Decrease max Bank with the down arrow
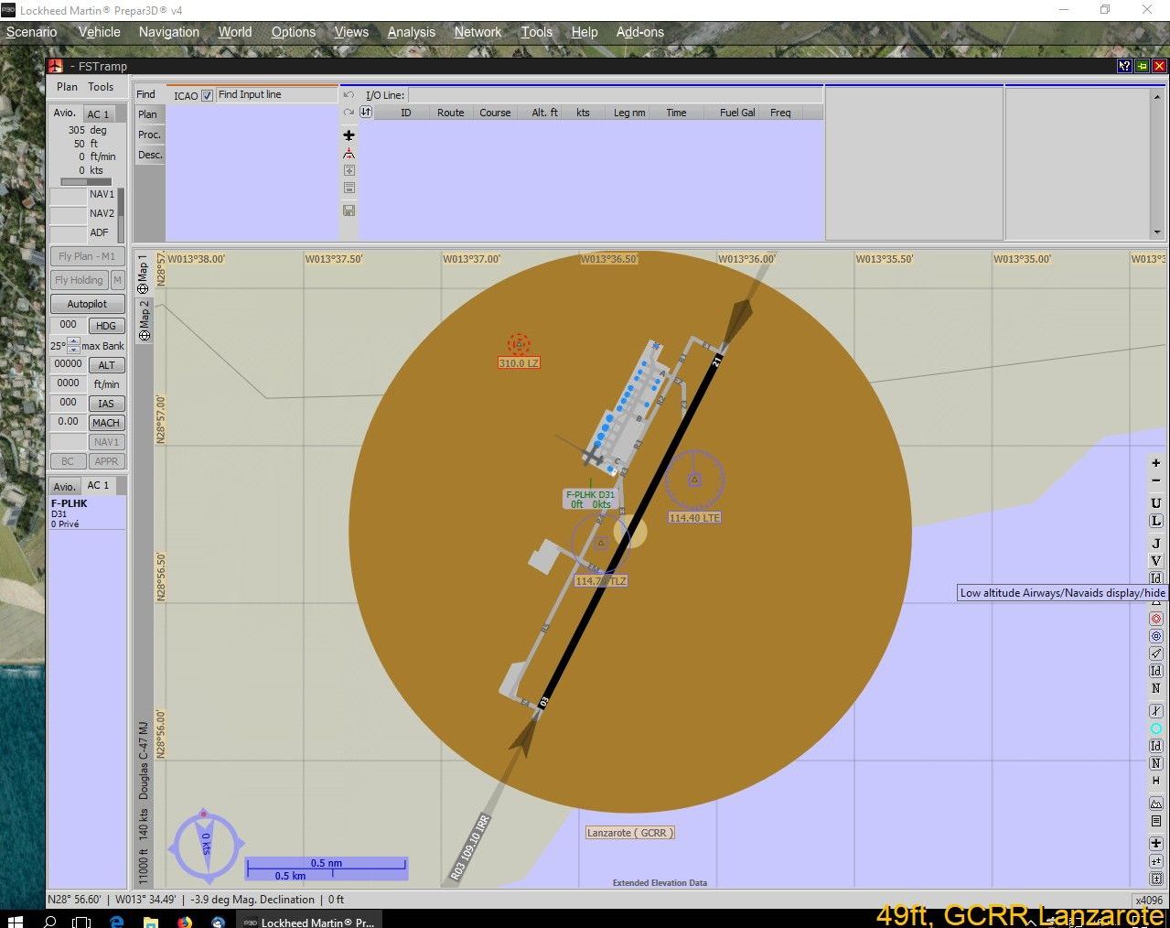The height and width of the screenshot is (928, 1170). point(74,351)
